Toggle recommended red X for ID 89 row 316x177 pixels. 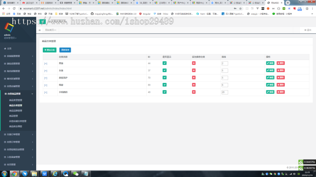194,85
